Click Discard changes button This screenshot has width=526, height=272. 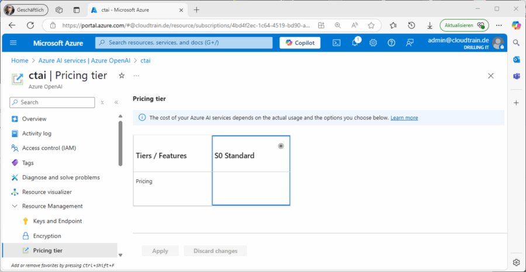click(x=215, y=251)
